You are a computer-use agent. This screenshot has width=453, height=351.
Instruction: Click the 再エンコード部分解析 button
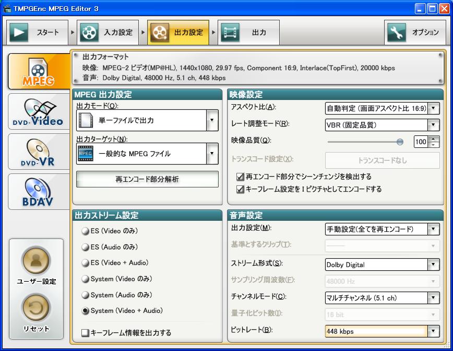[147, 179]
